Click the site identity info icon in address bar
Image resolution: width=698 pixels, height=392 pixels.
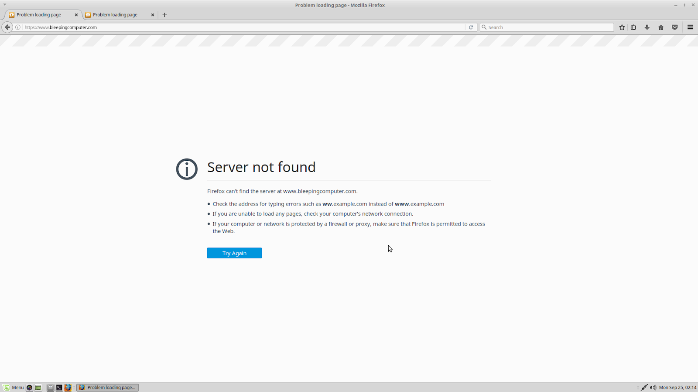[18, 27]
